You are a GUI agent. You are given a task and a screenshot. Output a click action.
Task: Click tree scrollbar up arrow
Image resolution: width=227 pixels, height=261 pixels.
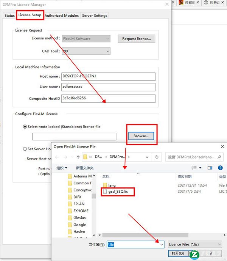94,176
